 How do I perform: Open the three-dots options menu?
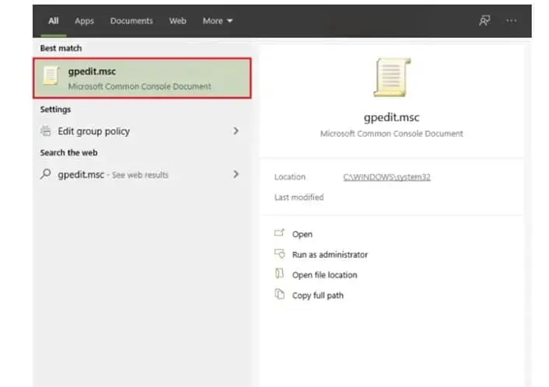click(x=511, y=21)
